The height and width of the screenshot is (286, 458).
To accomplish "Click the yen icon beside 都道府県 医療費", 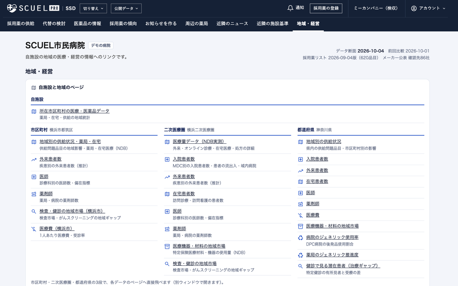I will [x=300, y=215].
